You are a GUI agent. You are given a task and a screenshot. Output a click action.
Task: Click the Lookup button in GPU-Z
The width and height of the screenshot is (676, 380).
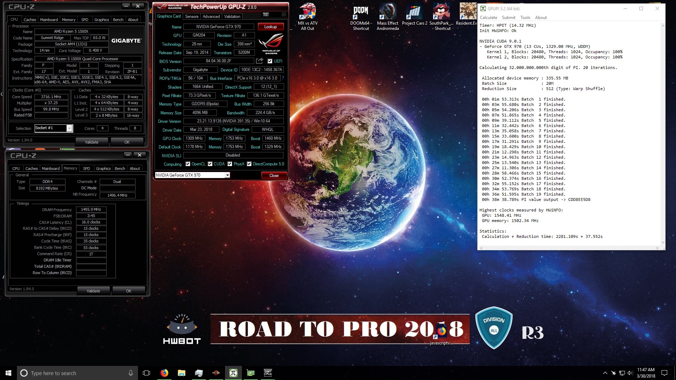click(x=270, y=27)
